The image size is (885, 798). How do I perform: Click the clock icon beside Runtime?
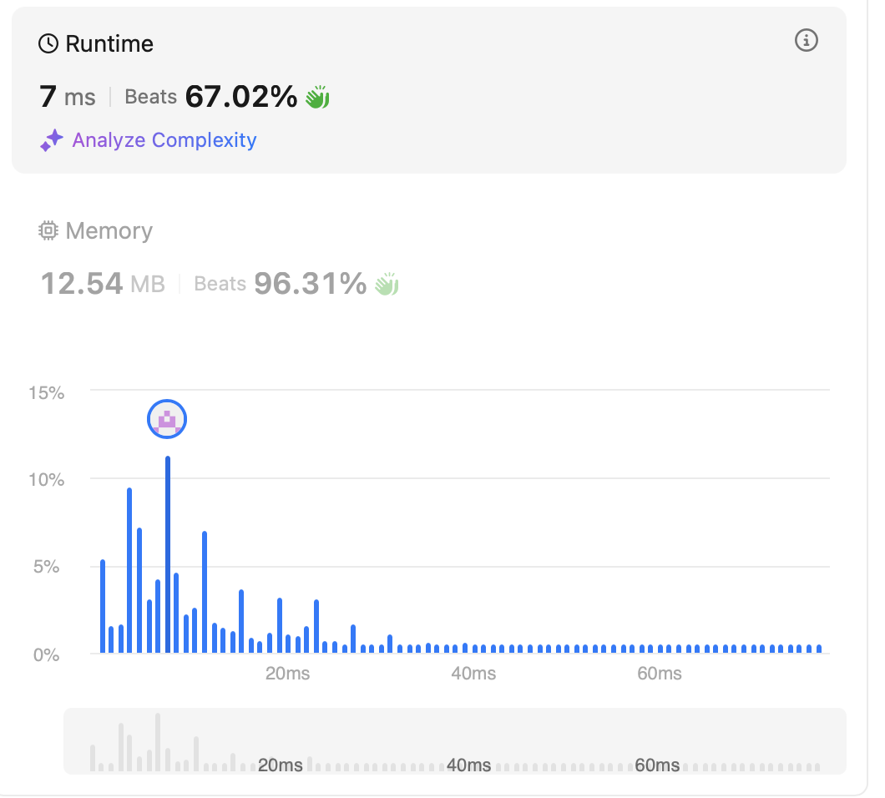click(48, 44)
